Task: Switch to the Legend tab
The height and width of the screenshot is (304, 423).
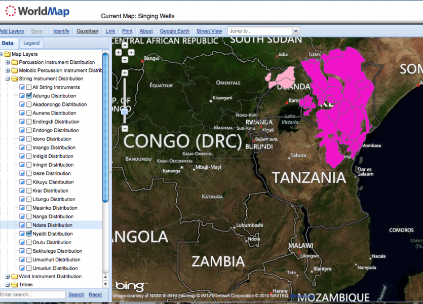Action: pyautogui.click(x=31, y=43)
